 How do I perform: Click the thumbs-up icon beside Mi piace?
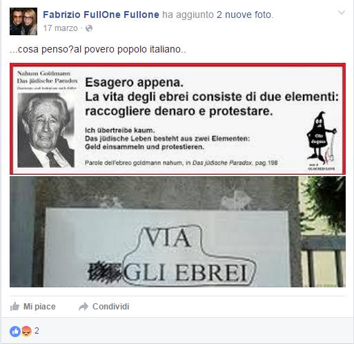coord(14,307)
